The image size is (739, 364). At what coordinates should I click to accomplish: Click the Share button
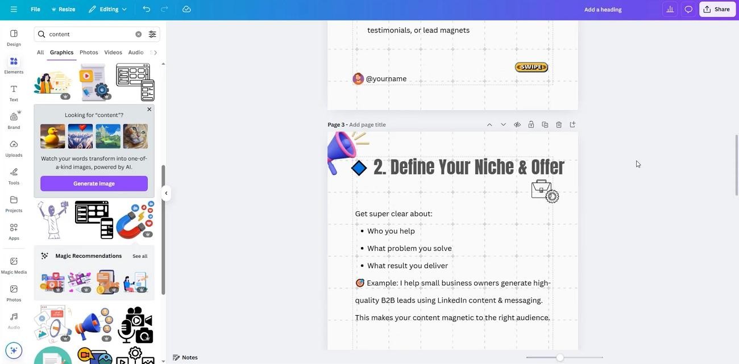click(717, 9)
